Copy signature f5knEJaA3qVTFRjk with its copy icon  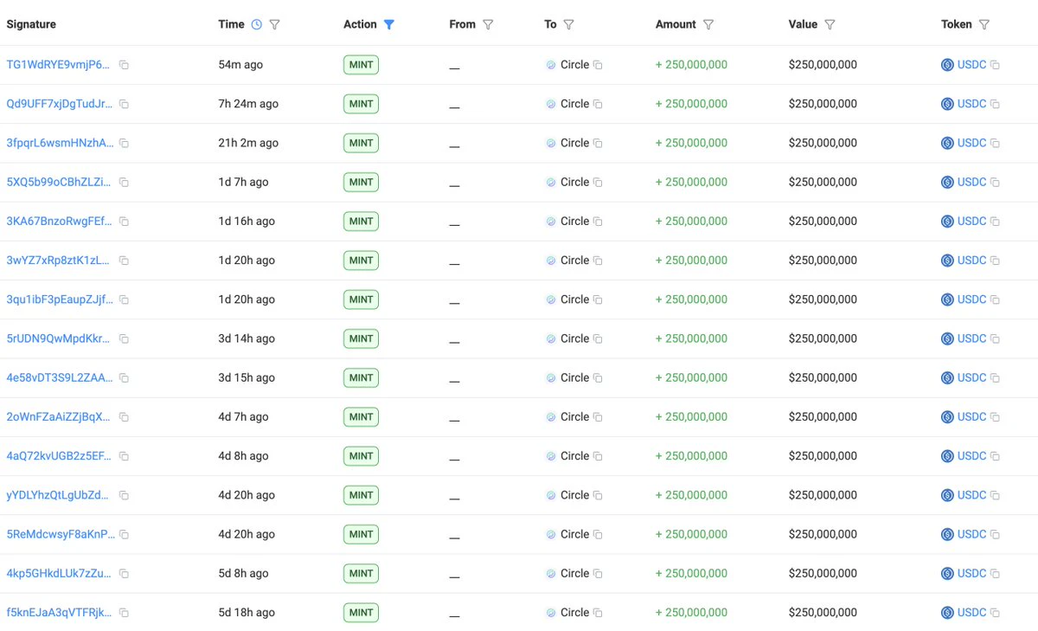pos(124,613)
